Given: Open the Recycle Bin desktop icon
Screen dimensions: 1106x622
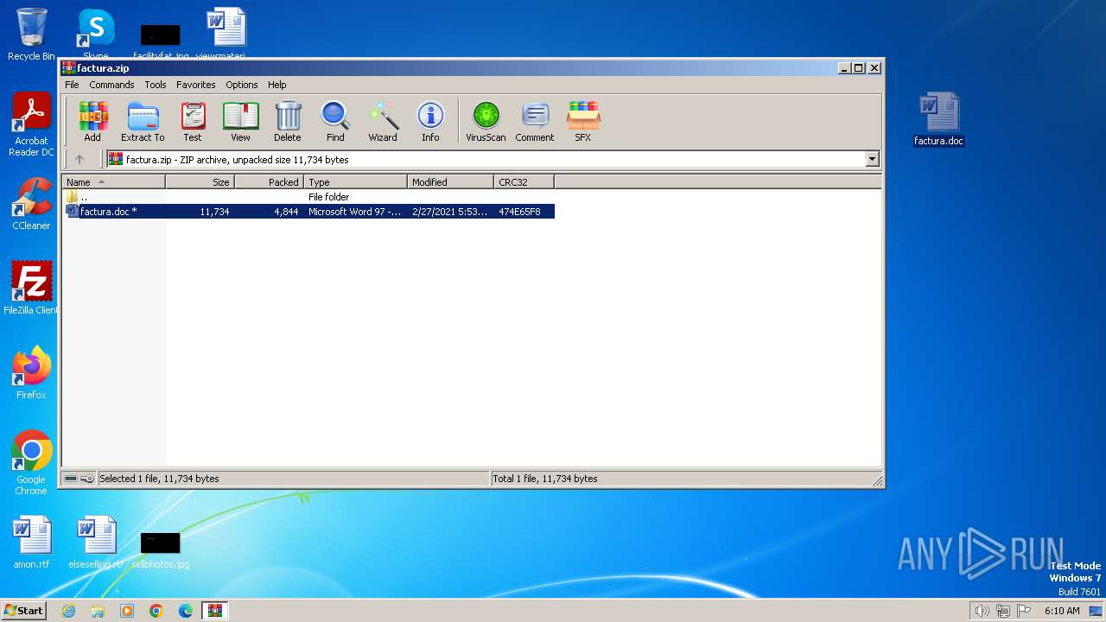Looking at the screenshot, I should [x=31, y=35].
